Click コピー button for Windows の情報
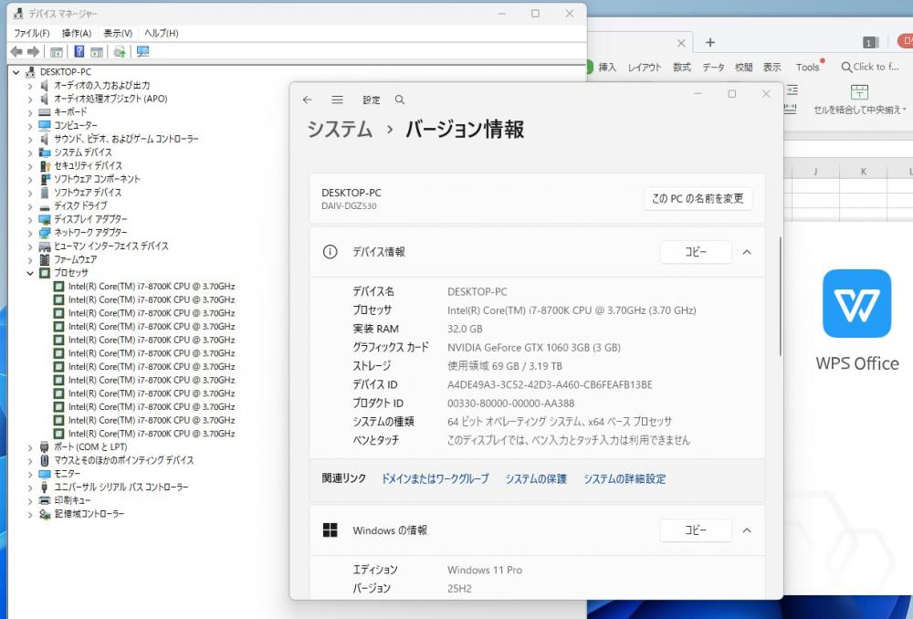This screenshot has width=913, height=619. click(695, 530)
